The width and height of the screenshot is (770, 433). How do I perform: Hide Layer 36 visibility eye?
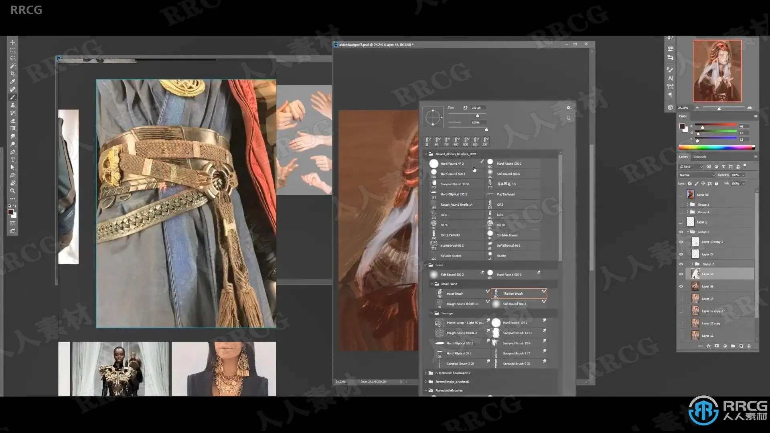click(681, 286)
